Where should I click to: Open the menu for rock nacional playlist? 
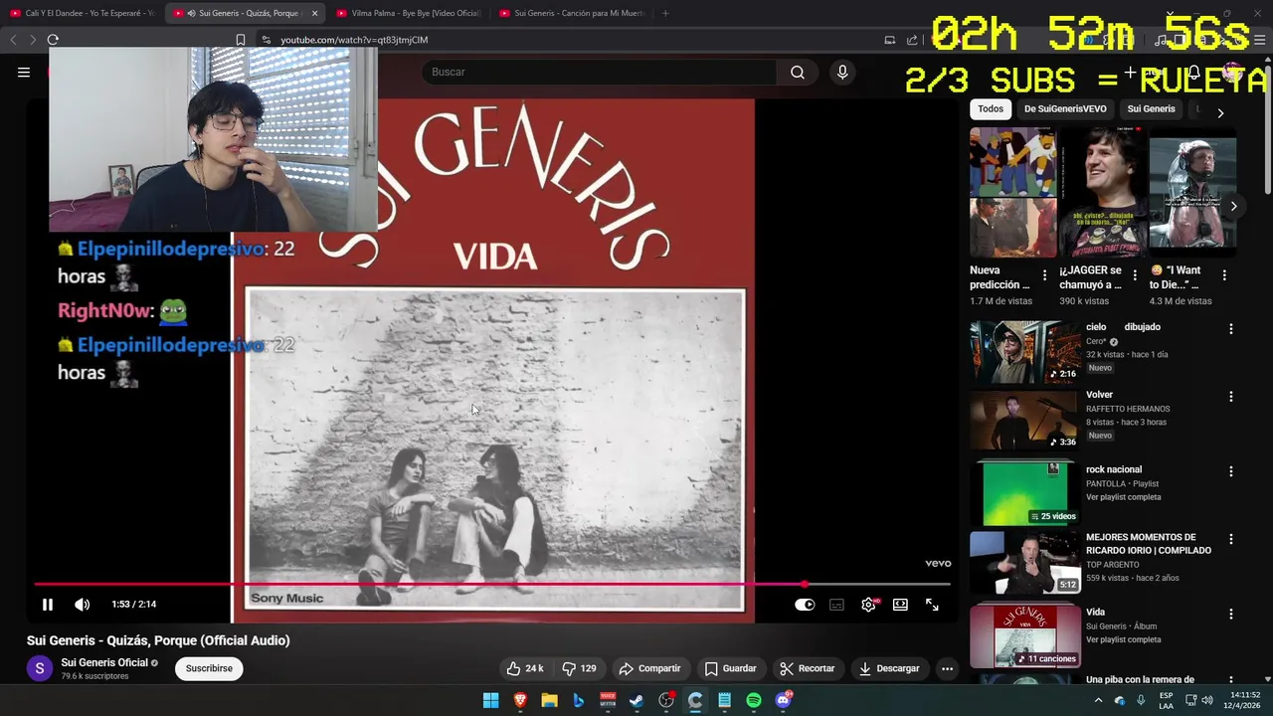tap(1231, 470)
